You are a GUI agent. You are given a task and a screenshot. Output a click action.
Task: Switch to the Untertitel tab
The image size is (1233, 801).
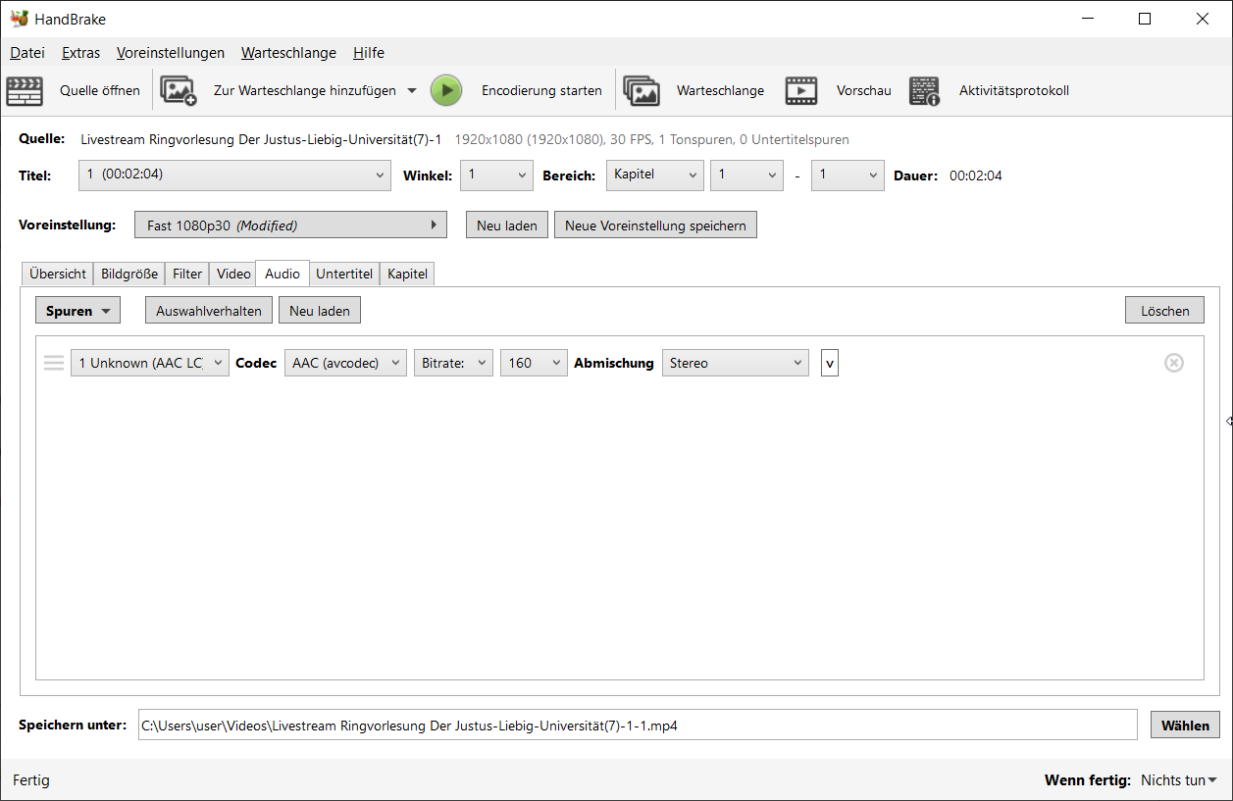point(344,274)
